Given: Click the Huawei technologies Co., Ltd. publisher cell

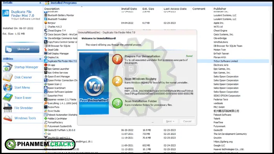Looking at the screenshot, I should pyautogui.click(x=228, y=149).
